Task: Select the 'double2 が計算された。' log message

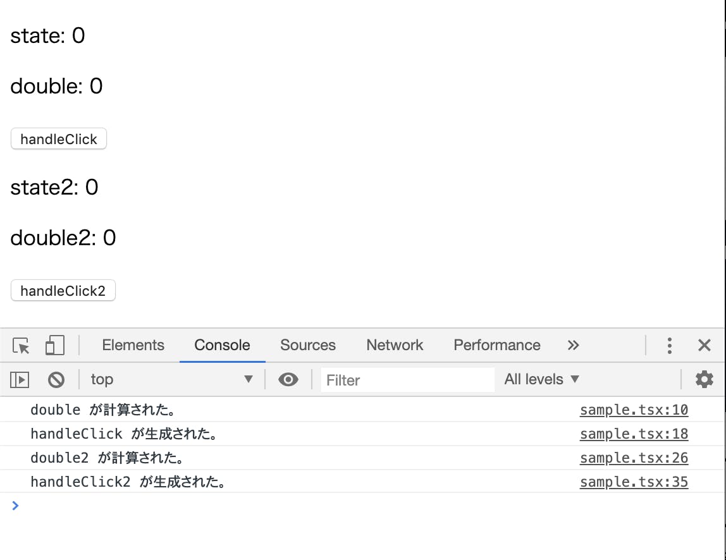Action: tap(108, 458)
